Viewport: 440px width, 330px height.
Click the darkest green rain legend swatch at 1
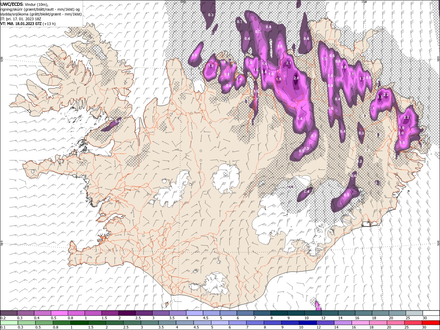coord(79,322)
